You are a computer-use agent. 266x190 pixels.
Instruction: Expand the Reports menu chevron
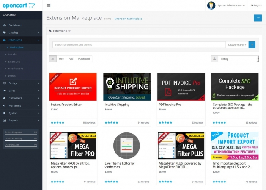[38, 121]
